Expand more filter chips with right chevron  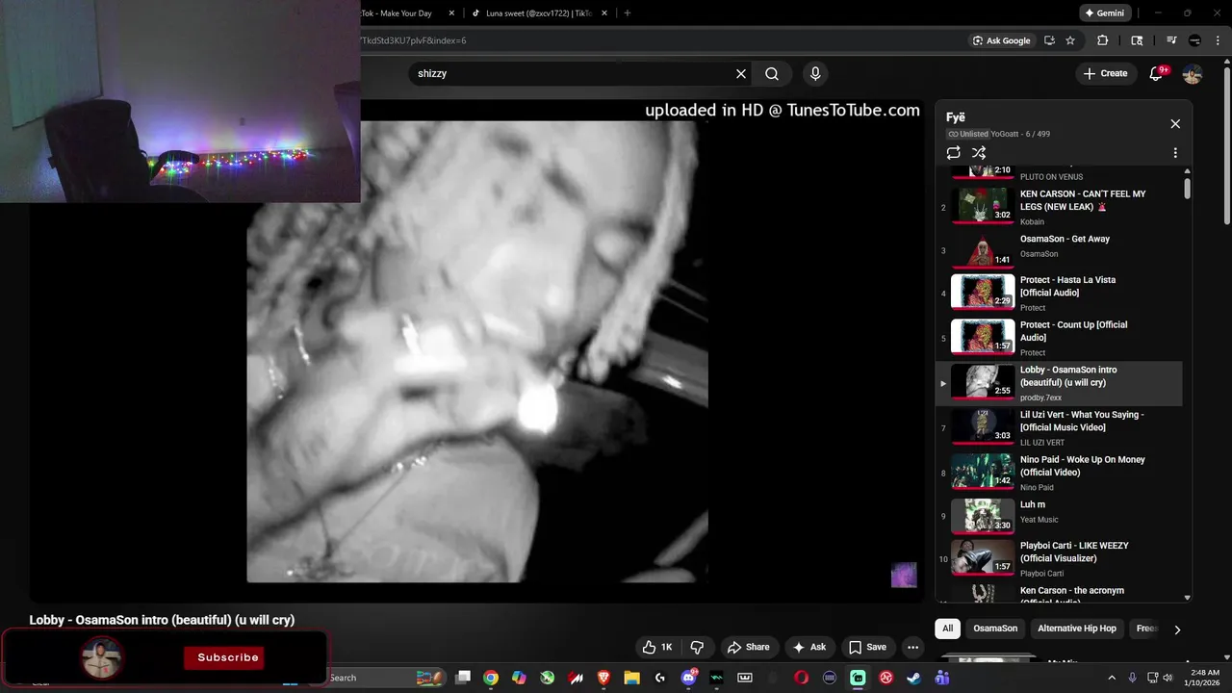click(1176, 629)
